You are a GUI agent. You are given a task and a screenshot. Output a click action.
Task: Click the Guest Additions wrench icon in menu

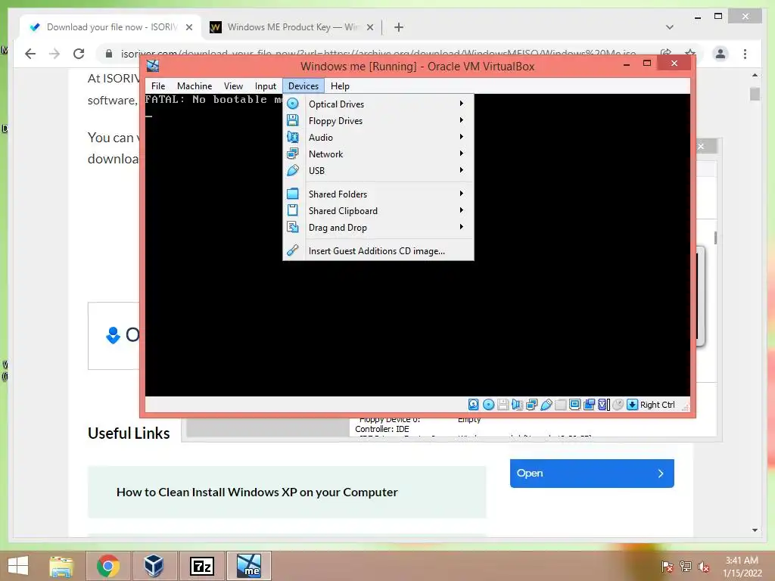click(293, 250)
